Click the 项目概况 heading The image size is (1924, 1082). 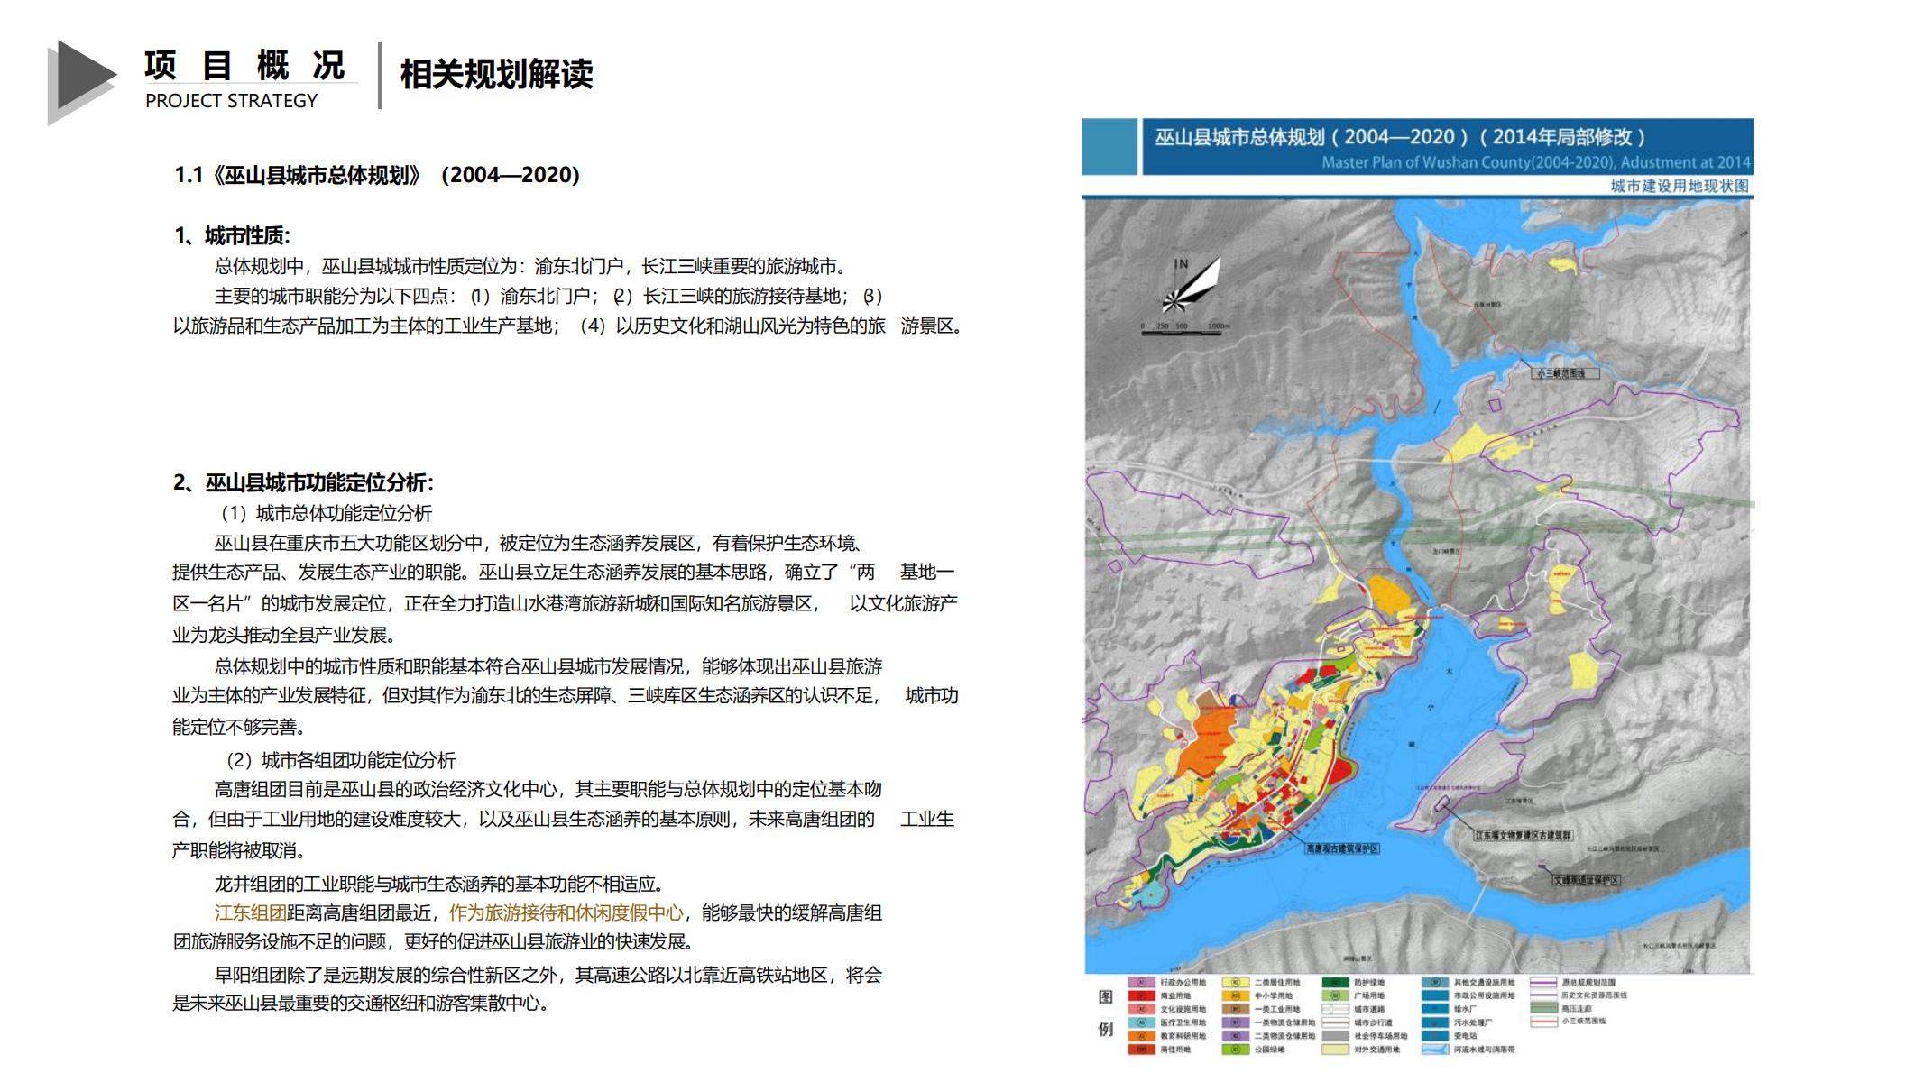[x=244, y=66]
